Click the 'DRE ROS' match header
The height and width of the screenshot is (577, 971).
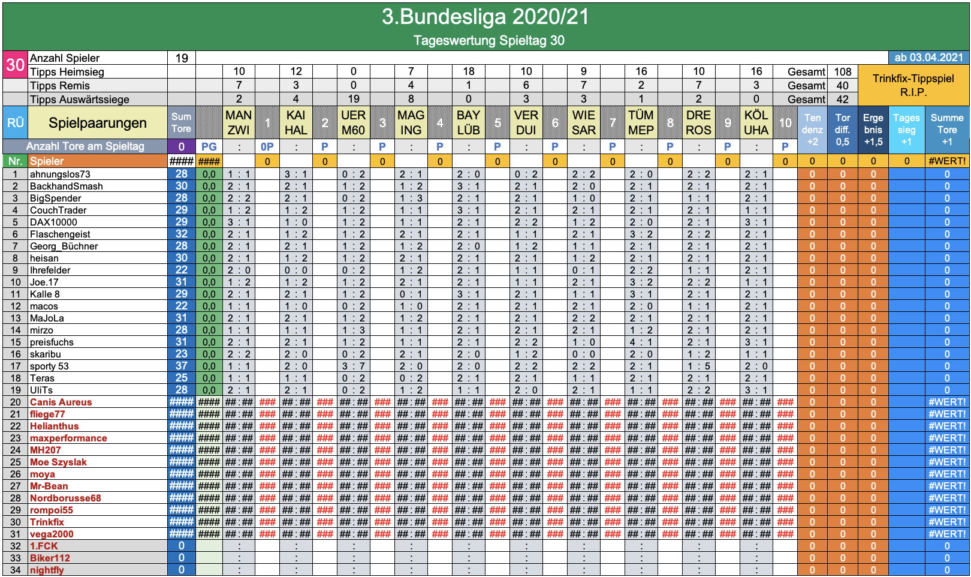[699, 123]
